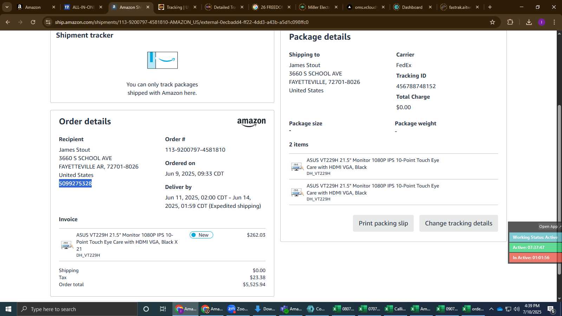Switch to the ALL-IN-ONE tab
The width and height of the screenshot is (562, 316).
(83, 7)
